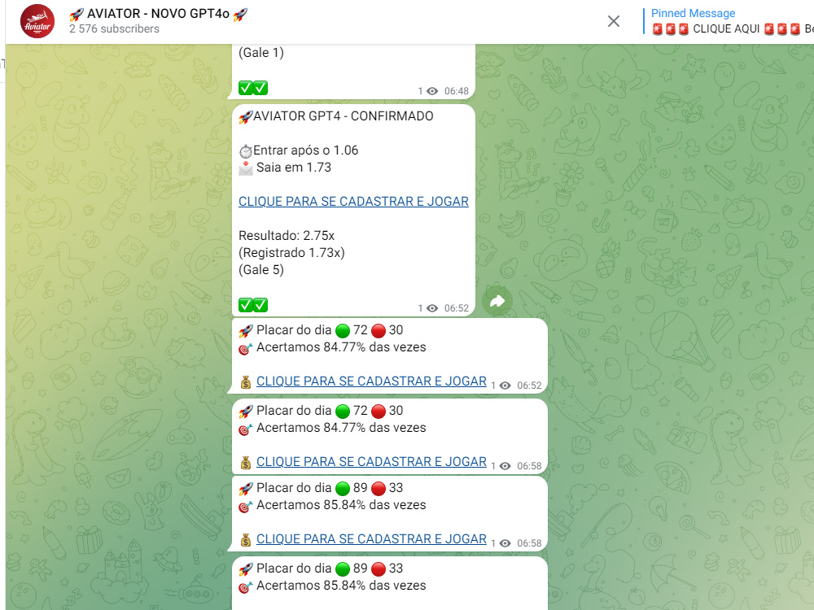
Task: Open CLIQUE PARA SE CADASTRAR link in CONFIRMADO message
Action: coord(353,201)
